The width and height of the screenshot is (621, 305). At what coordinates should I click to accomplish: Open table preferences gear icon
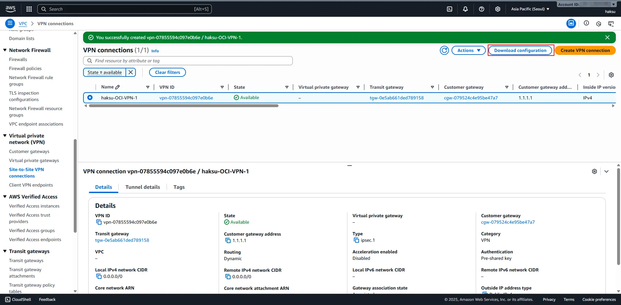pyautogui.click(x=611, y=75)
